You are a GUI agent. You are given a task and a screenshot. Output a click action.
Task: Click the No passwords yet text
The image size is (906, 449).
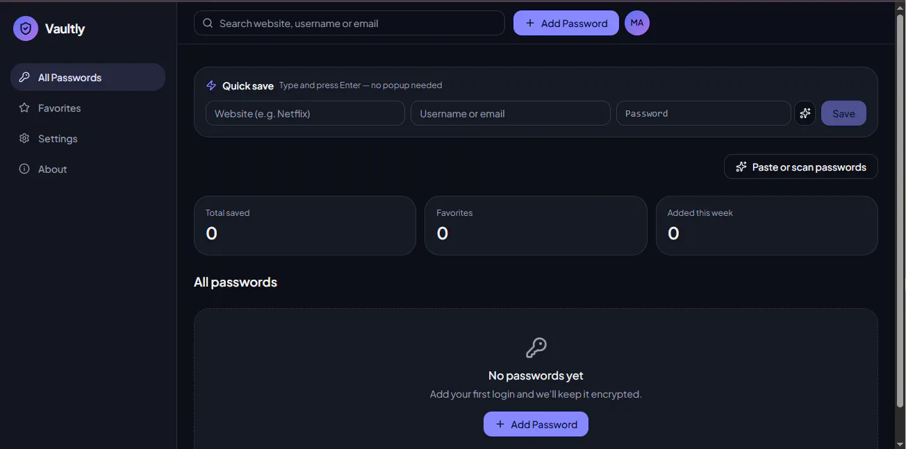[536, 375]
